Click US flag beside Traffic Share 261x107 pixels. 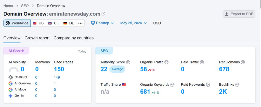(x=124, y=85)
